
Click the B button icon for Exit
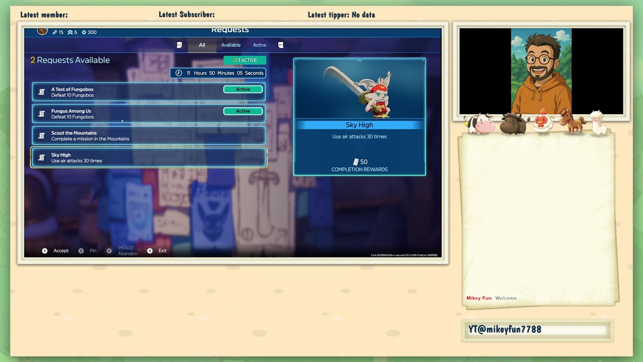pos(150,251)
